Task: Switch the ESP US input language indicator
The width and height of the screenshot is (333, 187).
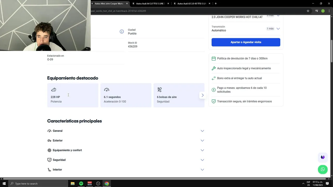Action: (x=309, y=184)
